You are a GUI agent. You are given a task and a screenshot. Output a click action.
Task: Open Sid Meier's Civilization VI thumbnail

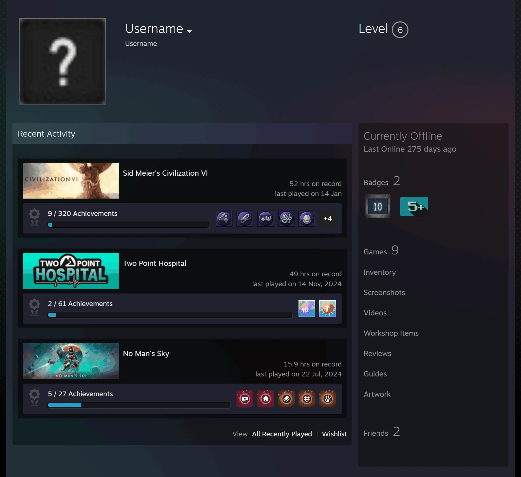click(71, 181)
